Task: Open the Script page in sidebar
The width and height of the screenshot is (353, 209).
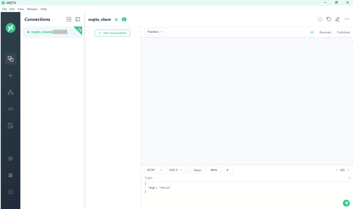Action: click(10, 109)
